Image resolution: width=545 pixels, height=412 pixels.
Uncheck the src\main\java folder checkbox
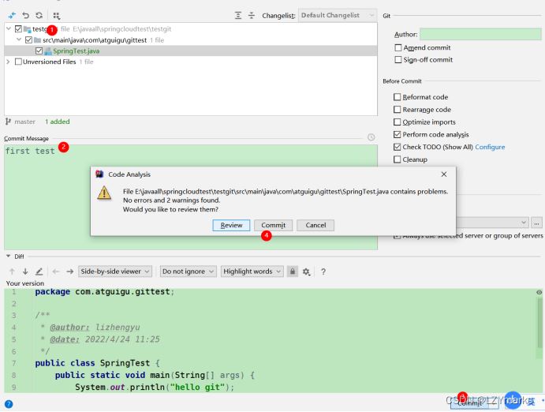point(29,40)
